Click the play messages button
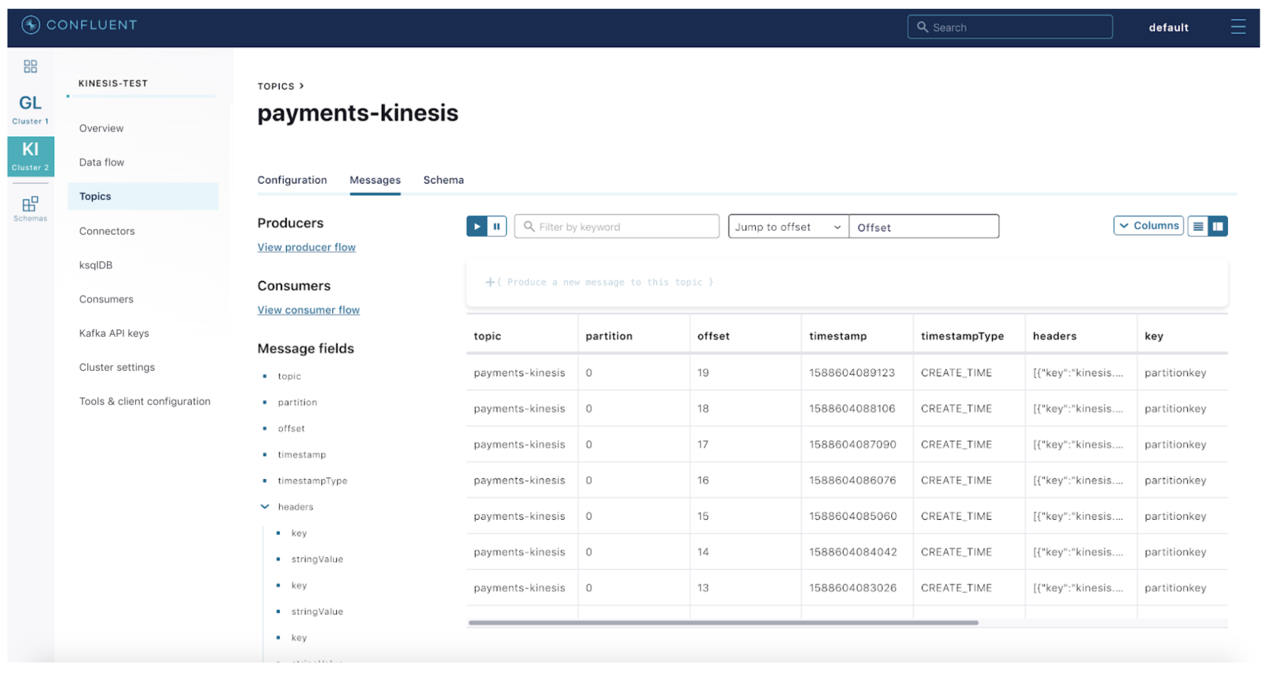This screenshot has width=1274, height=679. 477,226
